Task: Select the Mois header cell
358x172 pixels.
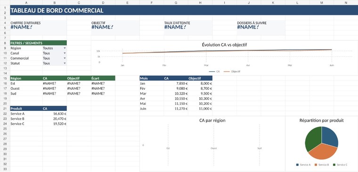Action: (x=152, y=78)
